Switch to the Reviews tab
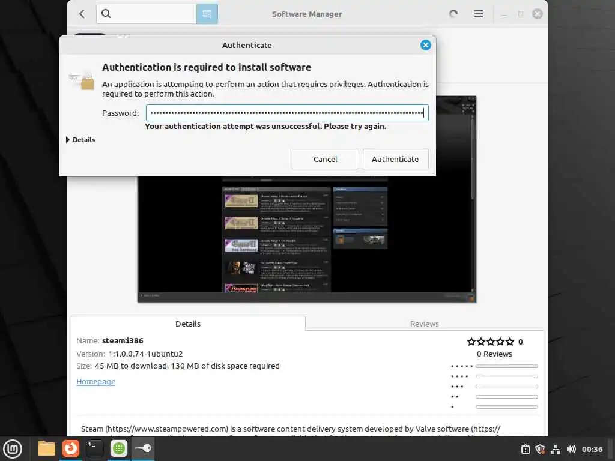 click(x=425, y=324)
